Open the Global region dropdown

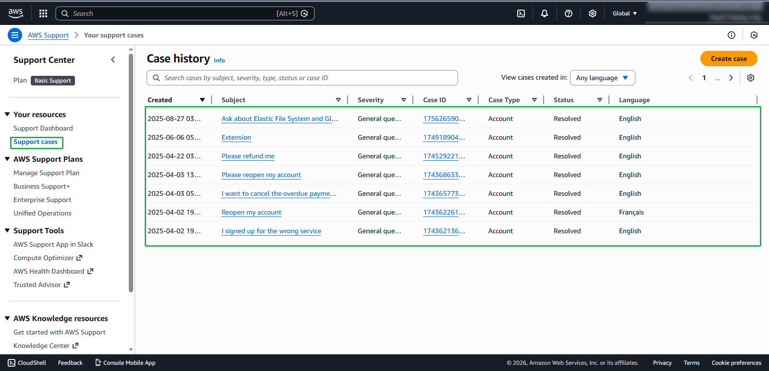click(x=625, y=13)
